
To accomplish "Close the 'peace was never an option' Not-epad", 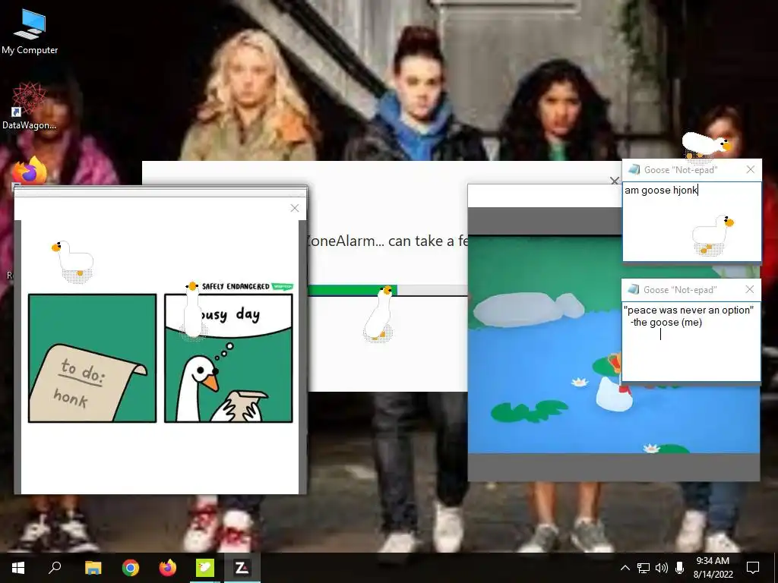I will point(750,289).
